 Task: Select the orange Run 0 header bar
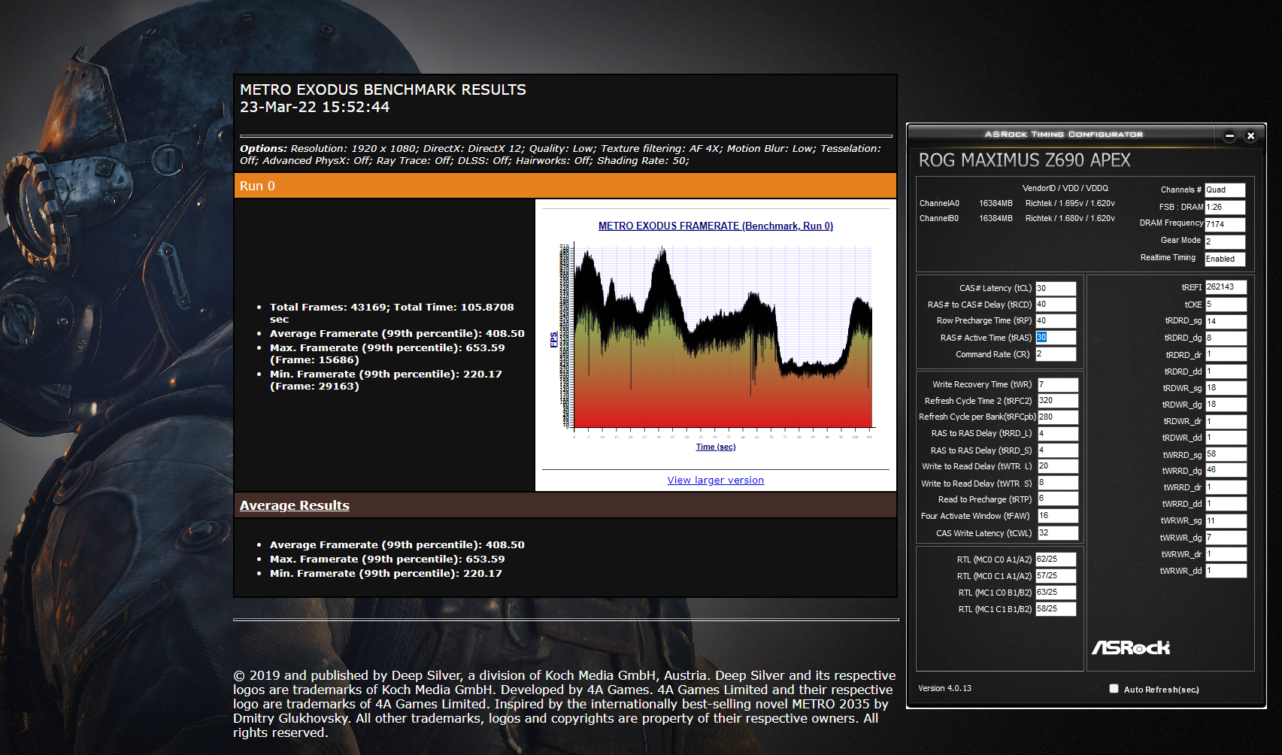tap(565, 186)
